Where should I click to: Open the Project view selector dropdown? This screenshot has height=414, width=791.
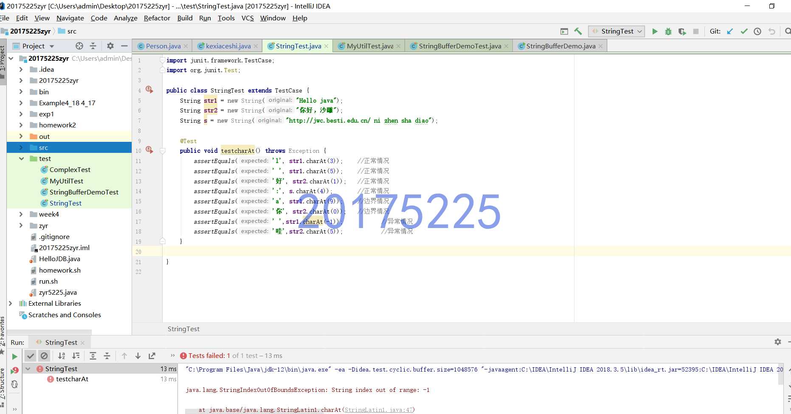(x=34, y=46)
